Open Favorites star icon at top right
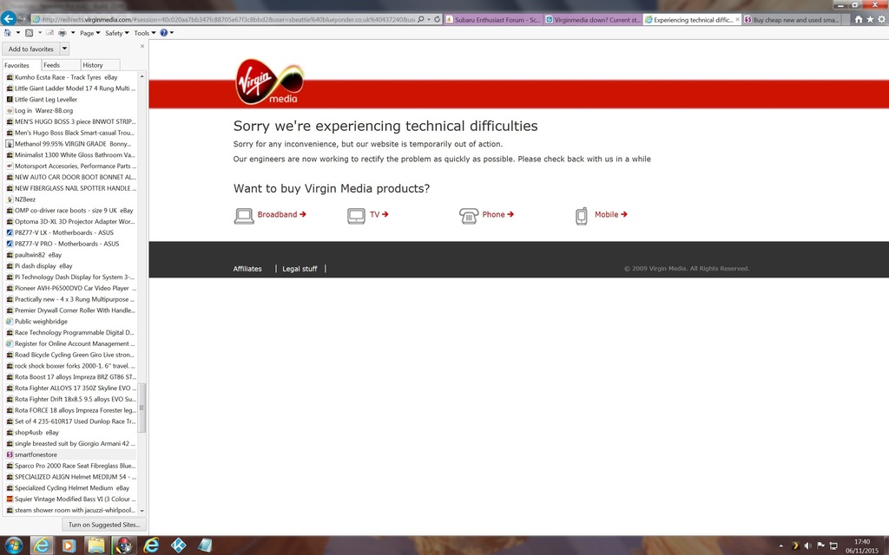The image size is (889, 555). tap(870, 19)
